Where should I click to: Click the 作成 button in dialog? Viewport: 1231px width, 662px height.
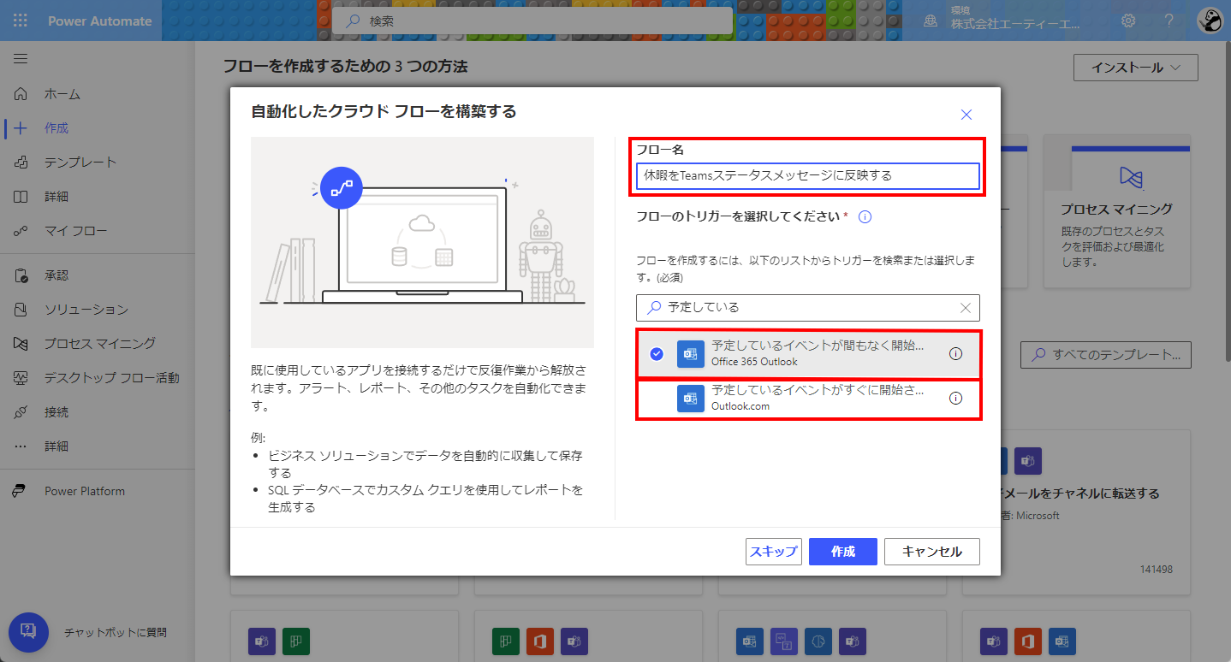click(842, 552)
